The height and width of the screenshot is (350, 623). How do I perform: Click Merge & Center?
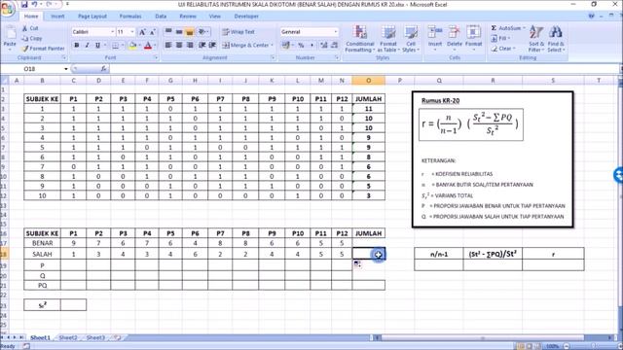[x=245, y=46]
